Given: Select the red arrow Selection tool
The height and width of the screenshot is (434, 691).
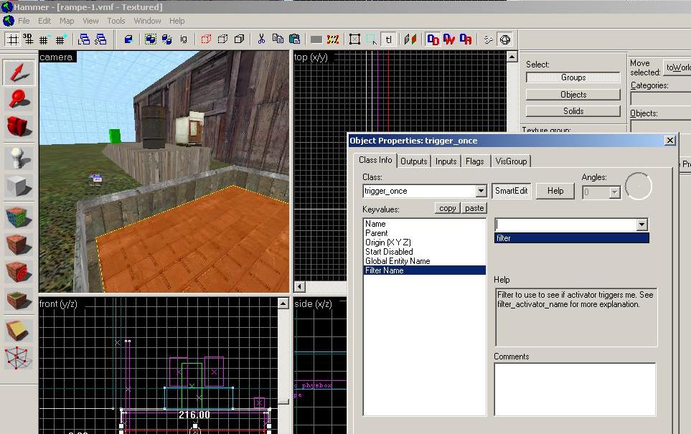Looking at the screenshot, I should coord(19,72).
